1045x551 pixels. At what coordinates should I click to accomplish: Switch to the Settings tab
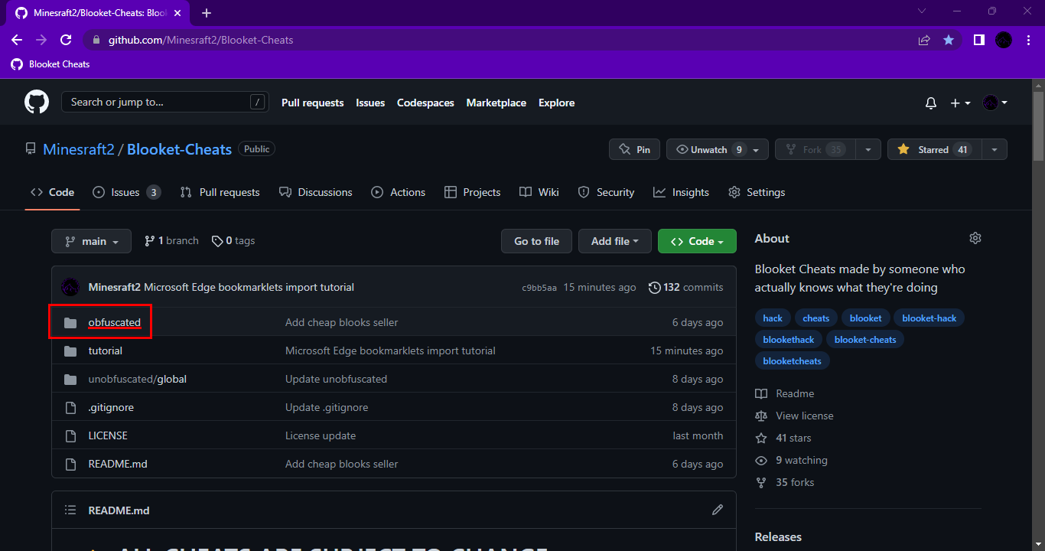click(x=757, y=192)
